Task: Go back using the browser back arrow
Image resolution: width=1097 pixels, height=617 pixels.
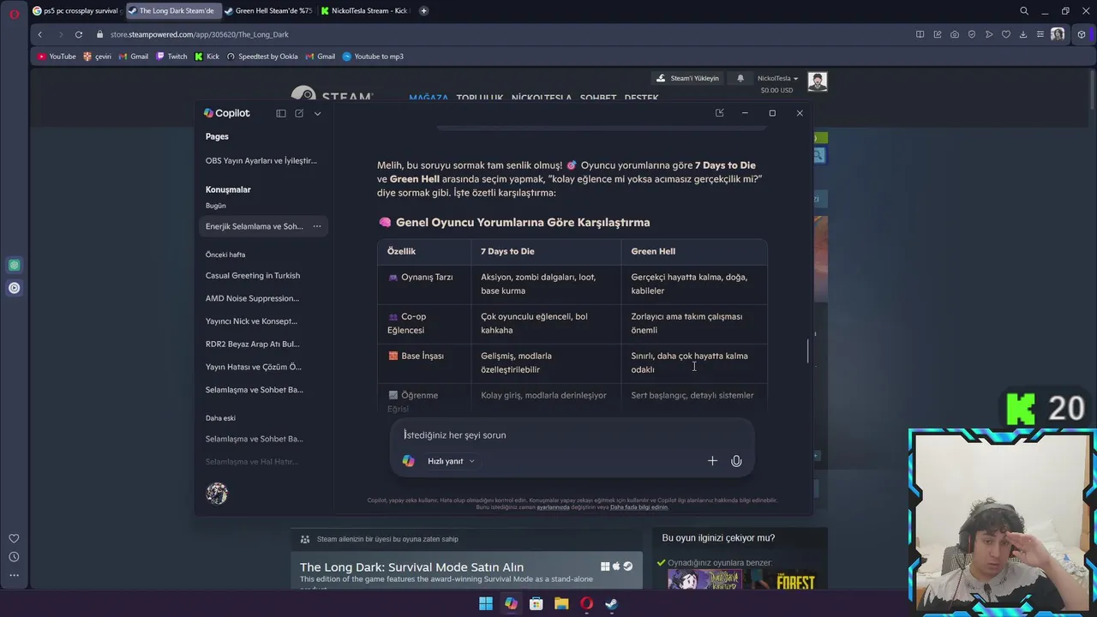Action: click(x=39, y=34)
